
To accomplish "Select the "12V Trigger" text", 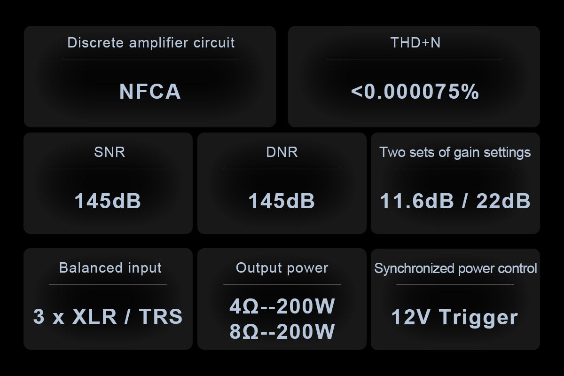I will [x=454, y=317].
